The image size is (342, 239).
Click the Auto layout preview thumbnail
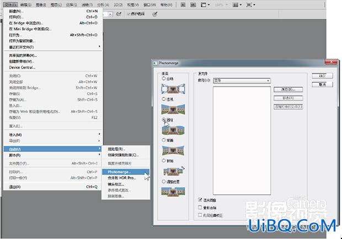[173, 89]
